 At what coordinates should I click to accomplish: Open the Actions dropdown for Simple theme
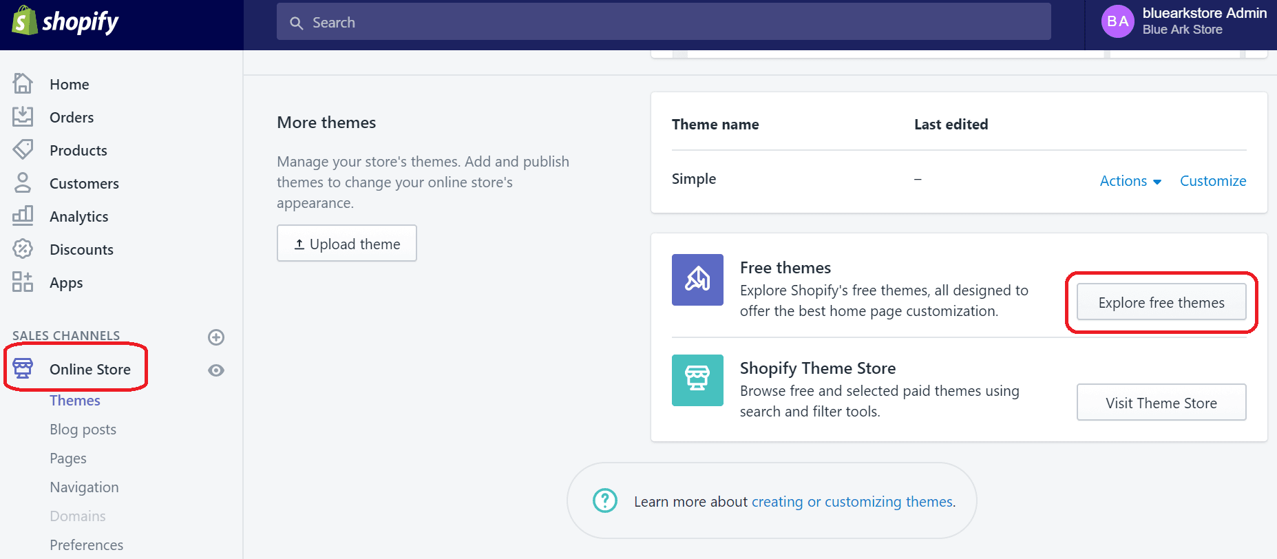pyautogui.click(x=1130, y=181)
